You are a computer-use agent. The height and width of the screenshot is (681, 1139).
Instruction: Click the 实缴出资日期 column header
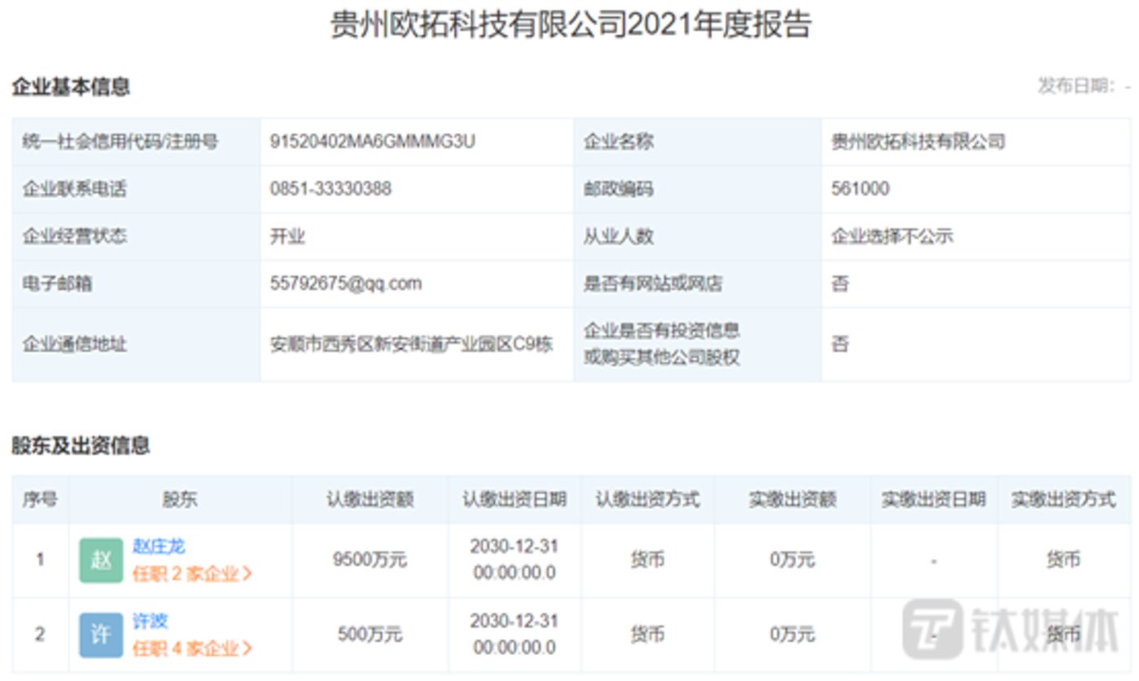click(x=933, y=499)
